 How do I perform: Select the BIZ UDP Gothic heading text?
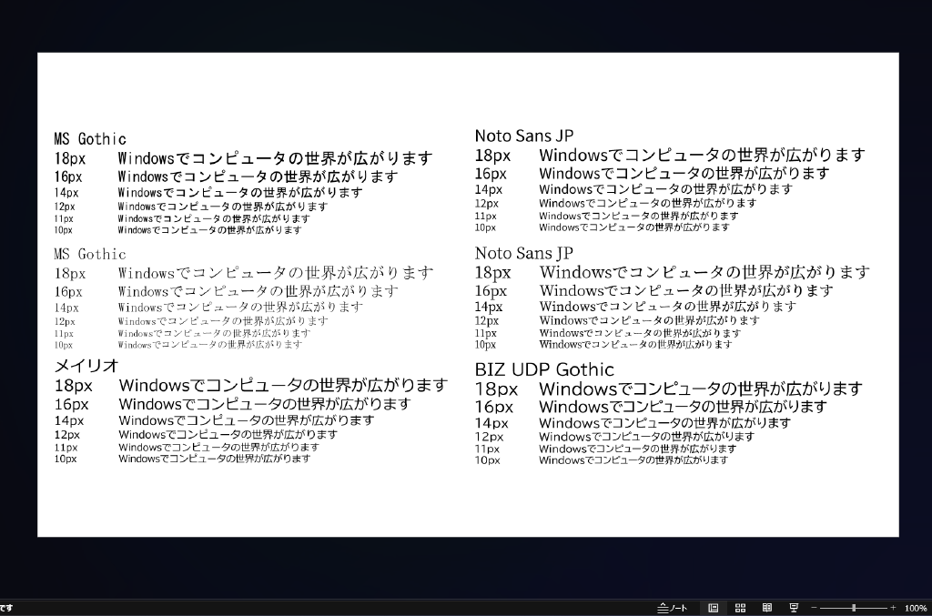click(x=542, y=369)
